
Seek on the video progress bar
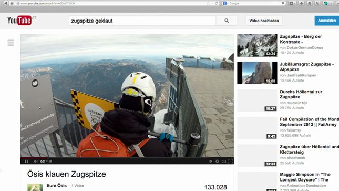[x=127, y=158]
